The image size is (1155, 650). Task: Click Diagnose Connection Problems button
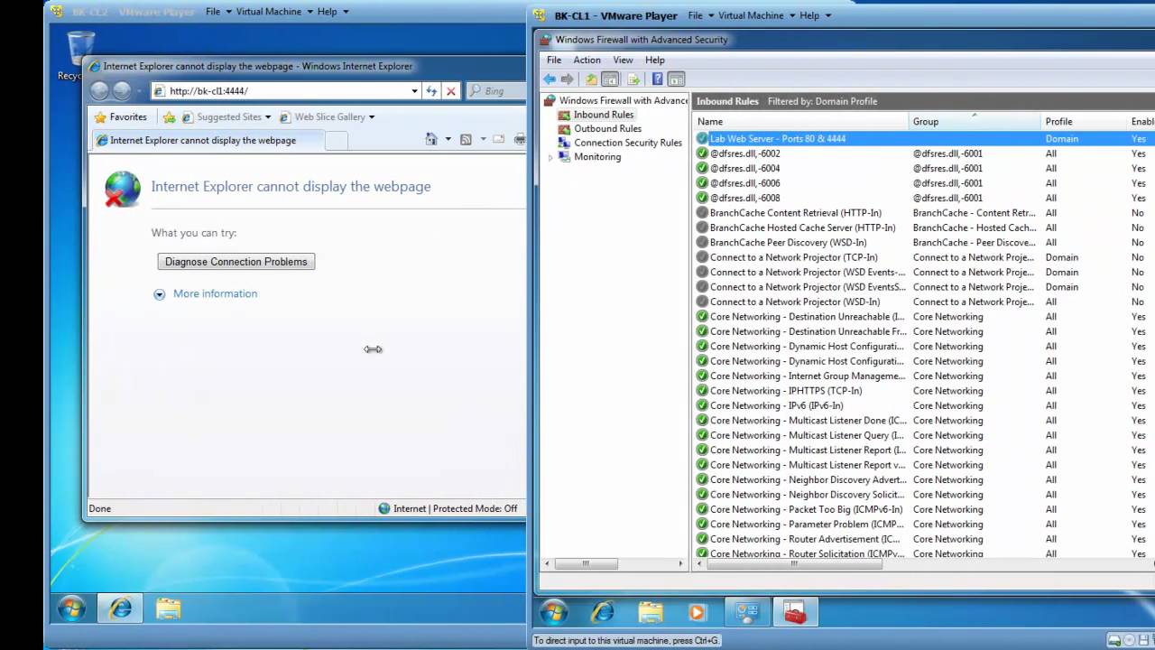[x=236, y=262]
